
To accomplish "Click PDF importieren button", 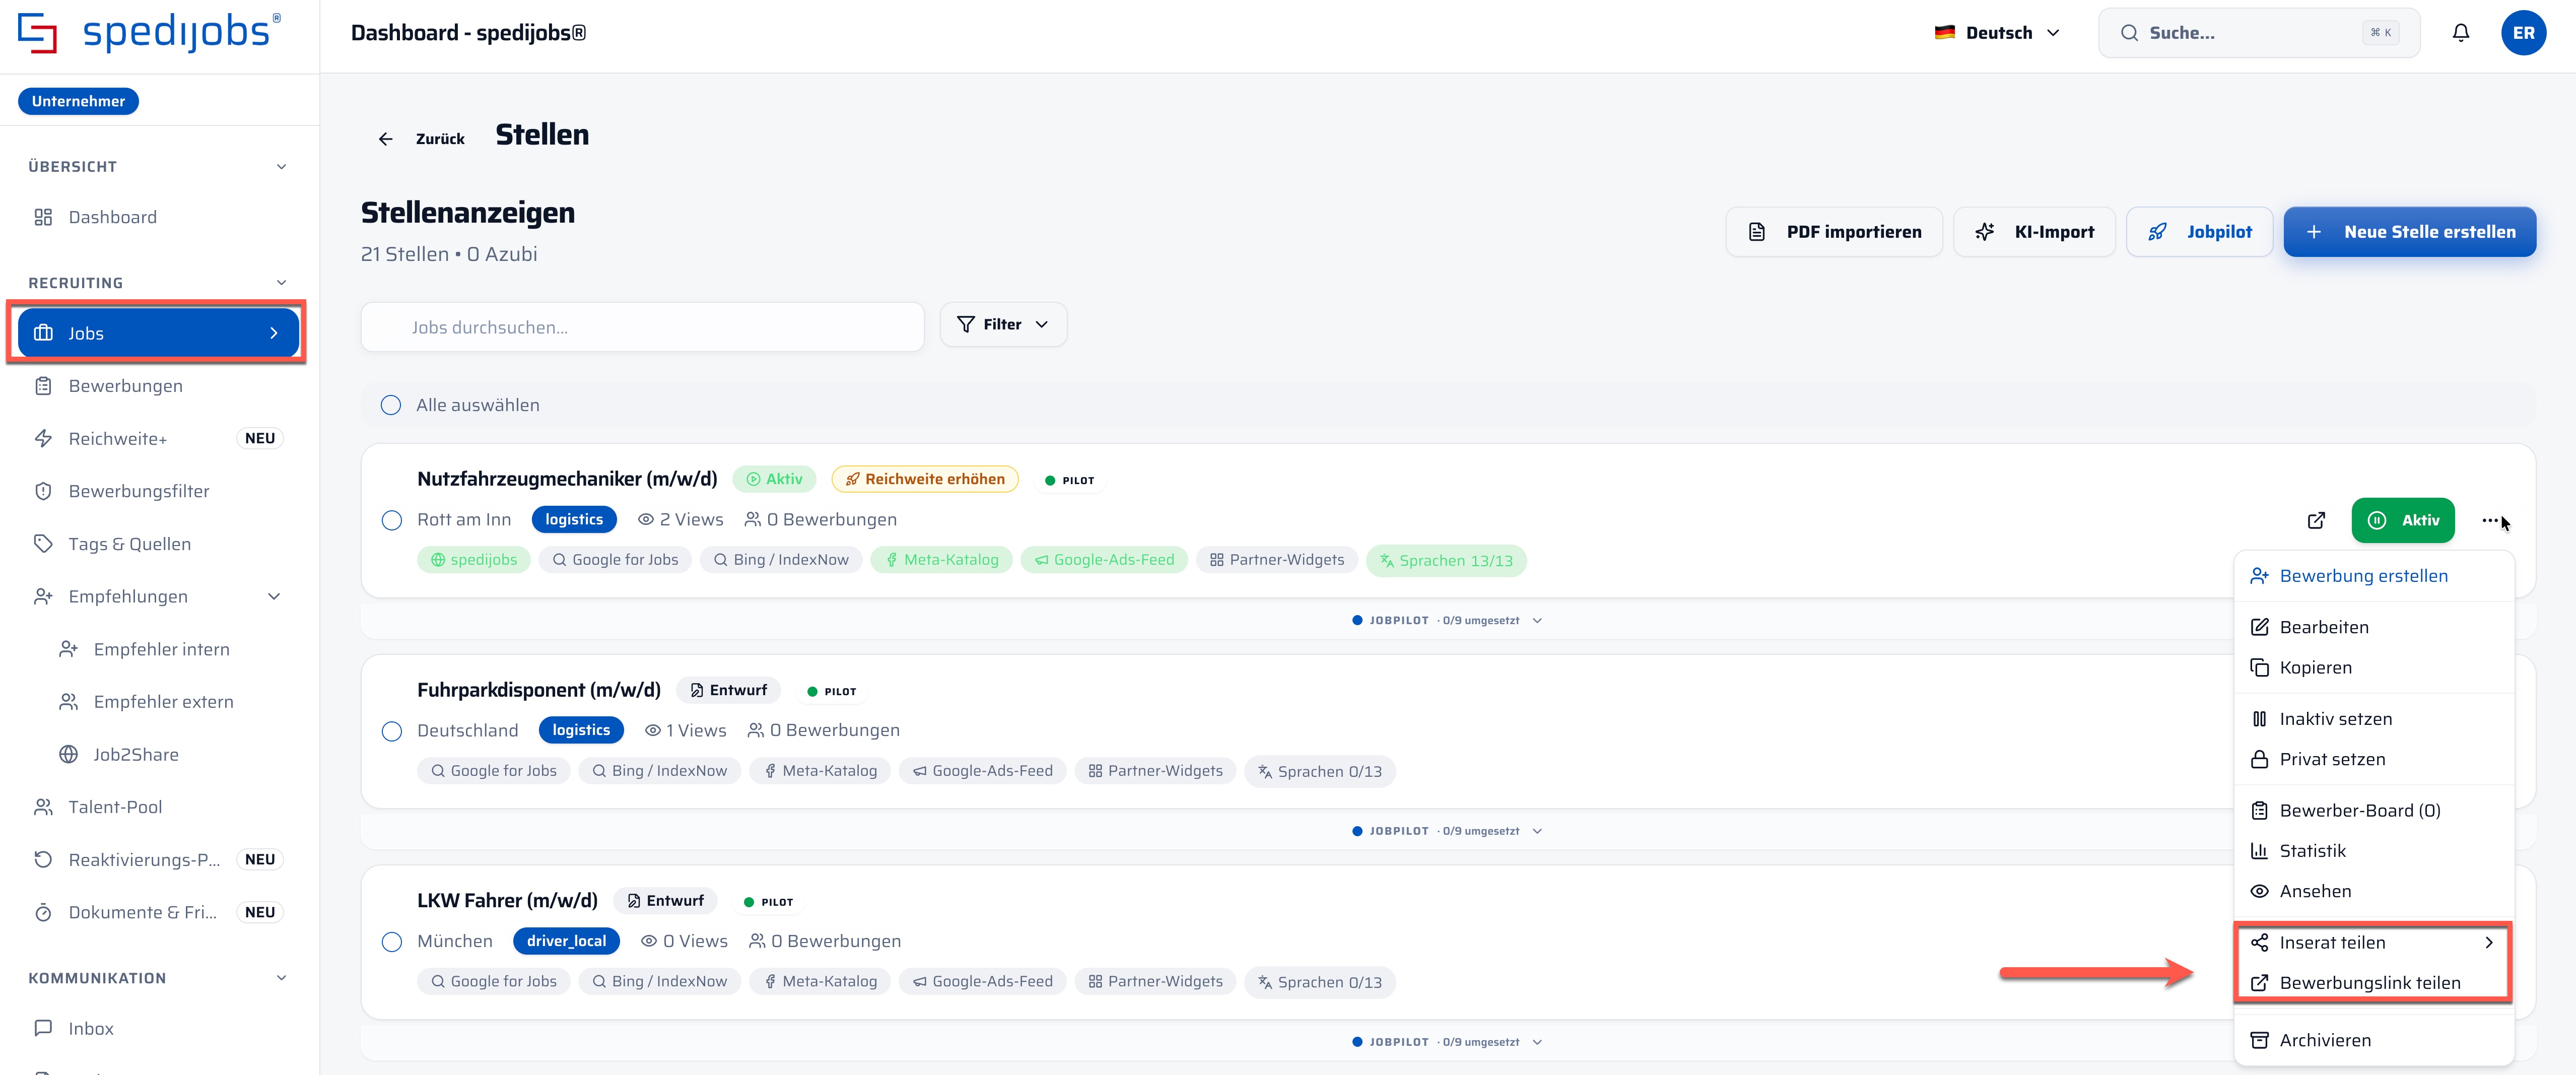I will click(1834, 232).
